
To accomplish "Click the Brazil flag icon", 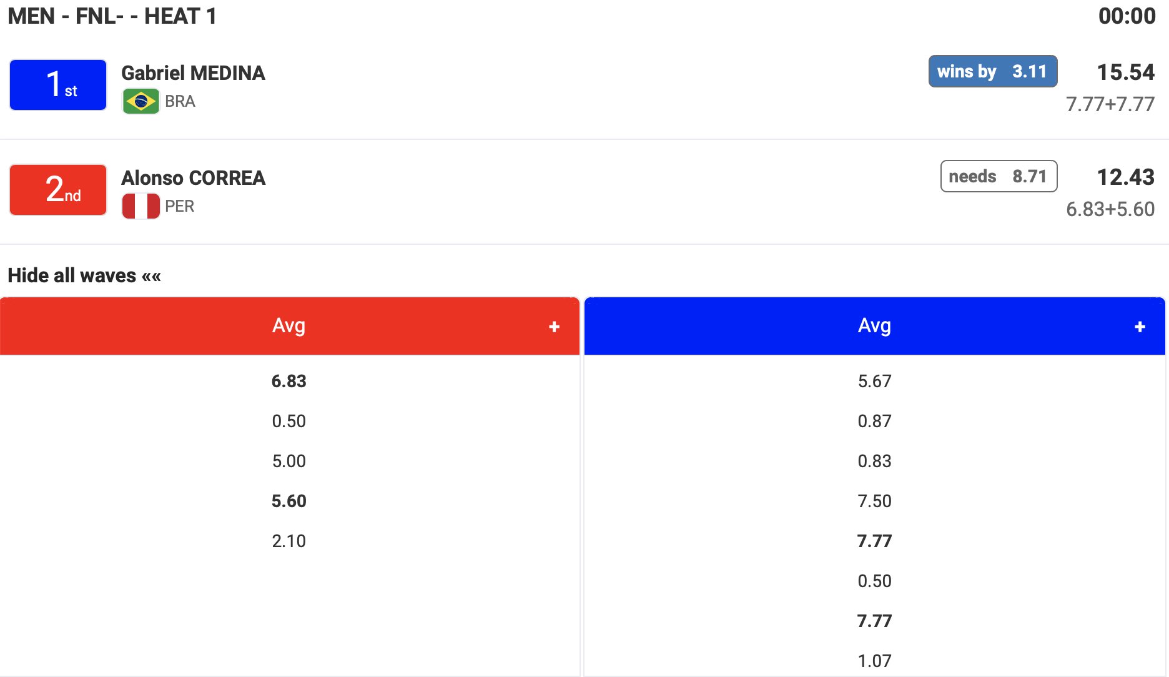I will pos(141,101).
